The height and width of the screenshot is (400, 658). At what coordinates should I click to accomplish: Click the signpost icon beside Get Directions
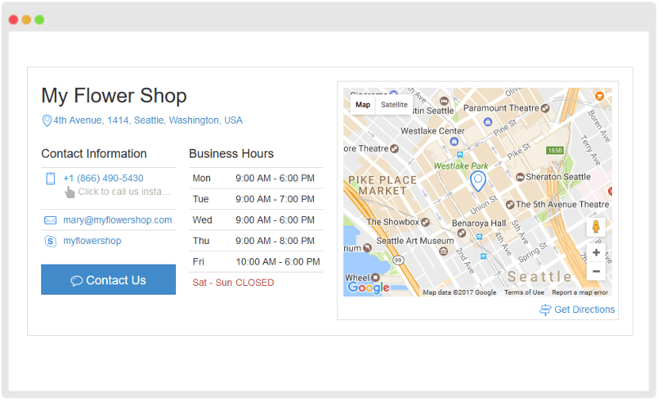coord(545,310)
